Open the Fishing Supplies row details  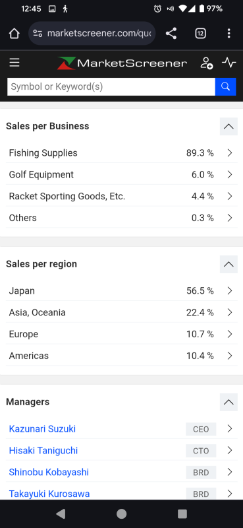(121, 153)
